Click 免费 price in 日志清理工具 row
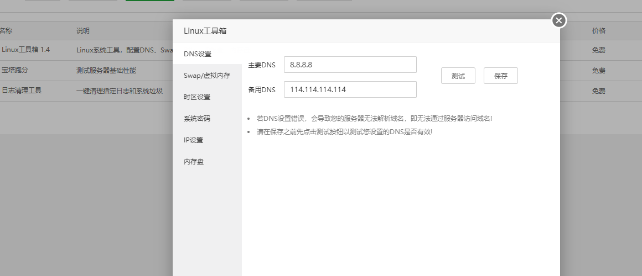 [599, 91]
